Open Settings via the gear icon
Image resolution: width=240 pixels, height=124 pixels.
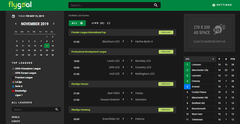(x=214, y=5)
